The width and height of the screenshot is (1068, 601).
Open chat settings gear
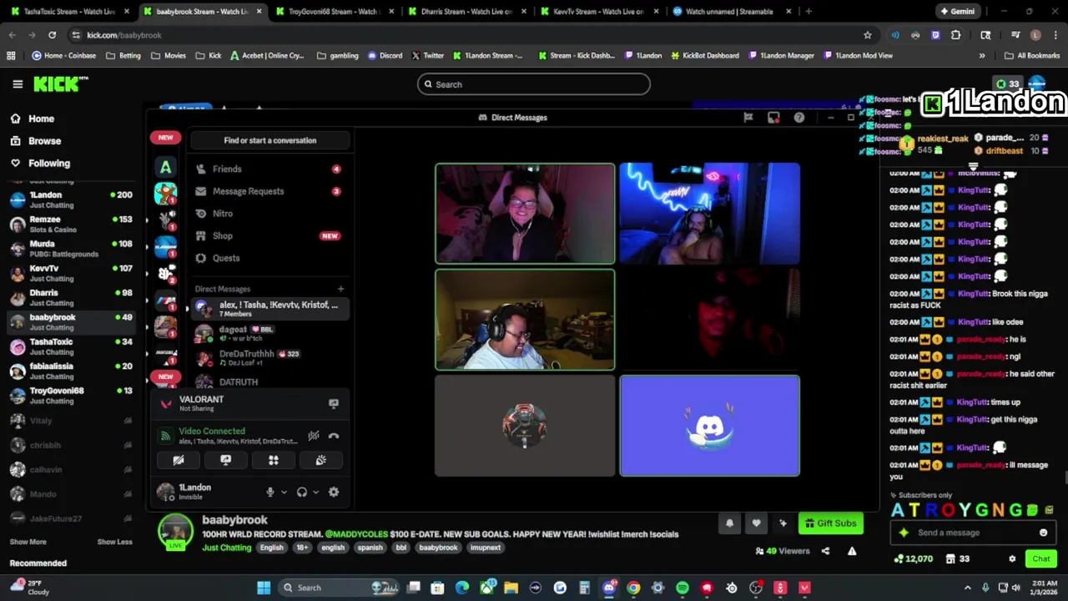(x=1012, y=558)
